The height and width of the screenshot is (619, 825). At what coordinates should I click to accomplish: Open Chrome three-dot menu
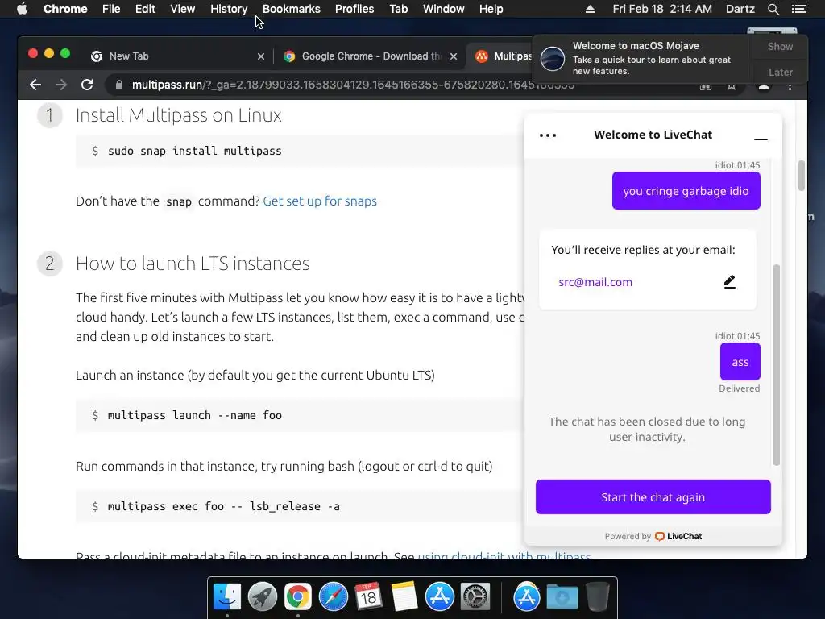790,87
